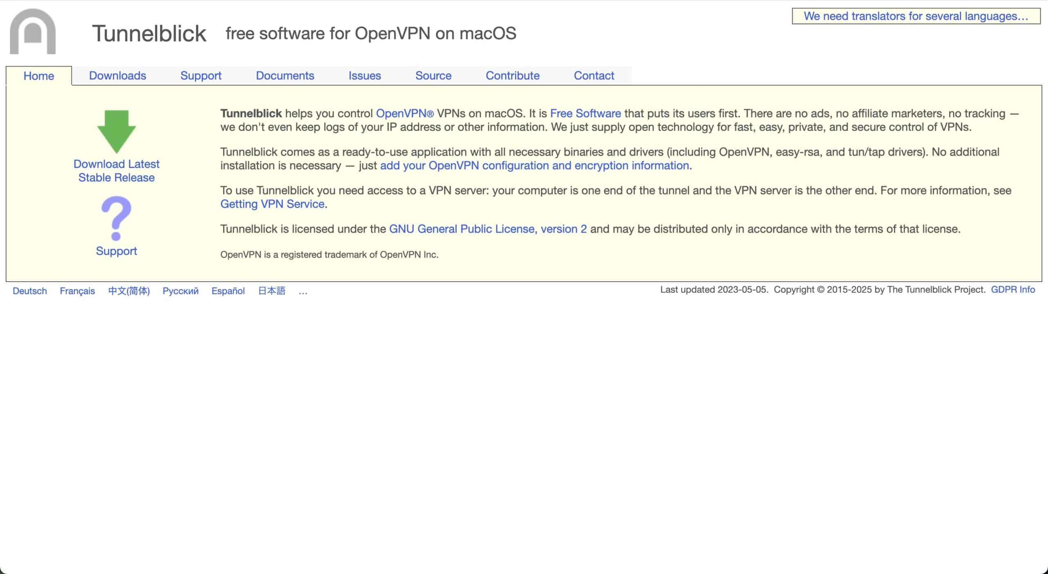
Task: Click the Support link under question mark
Action: (116, 251)
